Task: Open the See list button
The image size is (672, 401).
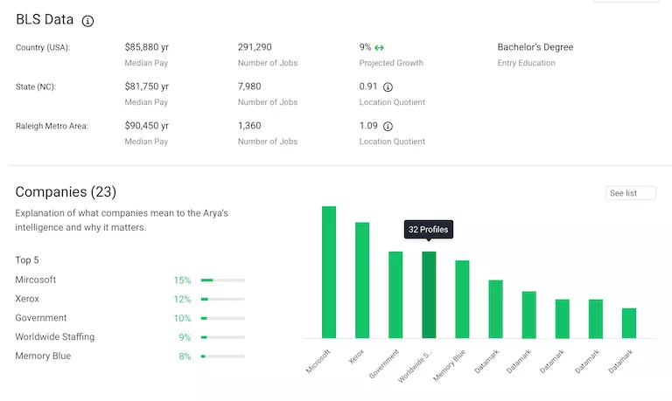Action: pos(630,193)
